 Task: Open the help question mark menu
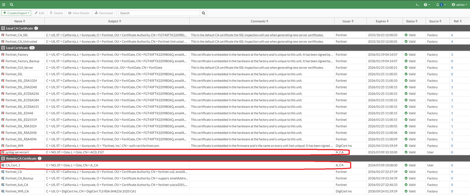(x=427, y=5)
